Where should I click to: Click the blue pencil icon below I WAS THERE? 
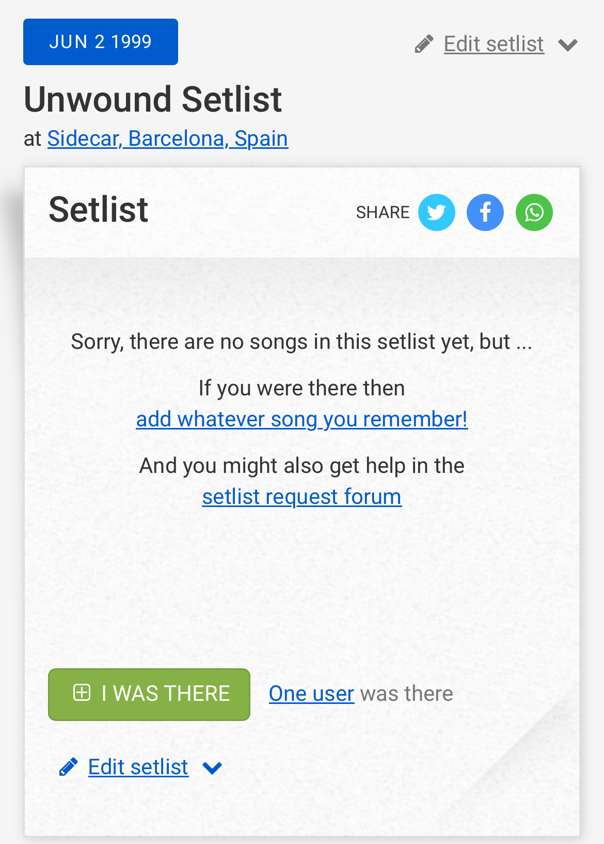[x=69, y=767]
